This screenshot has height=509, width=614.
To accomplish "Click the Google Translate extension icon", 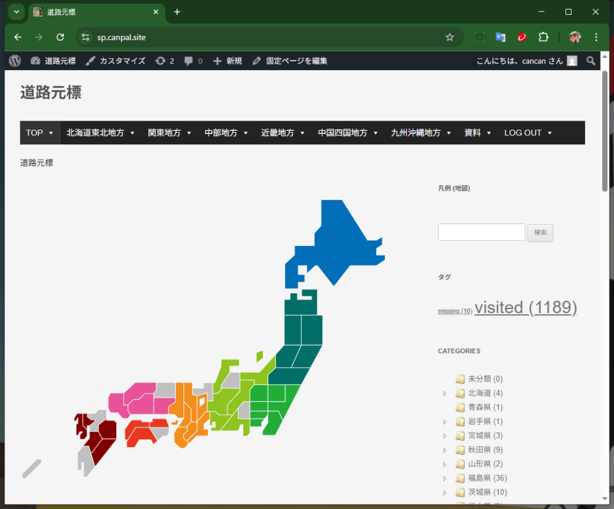I will click(x=500, y=37).
